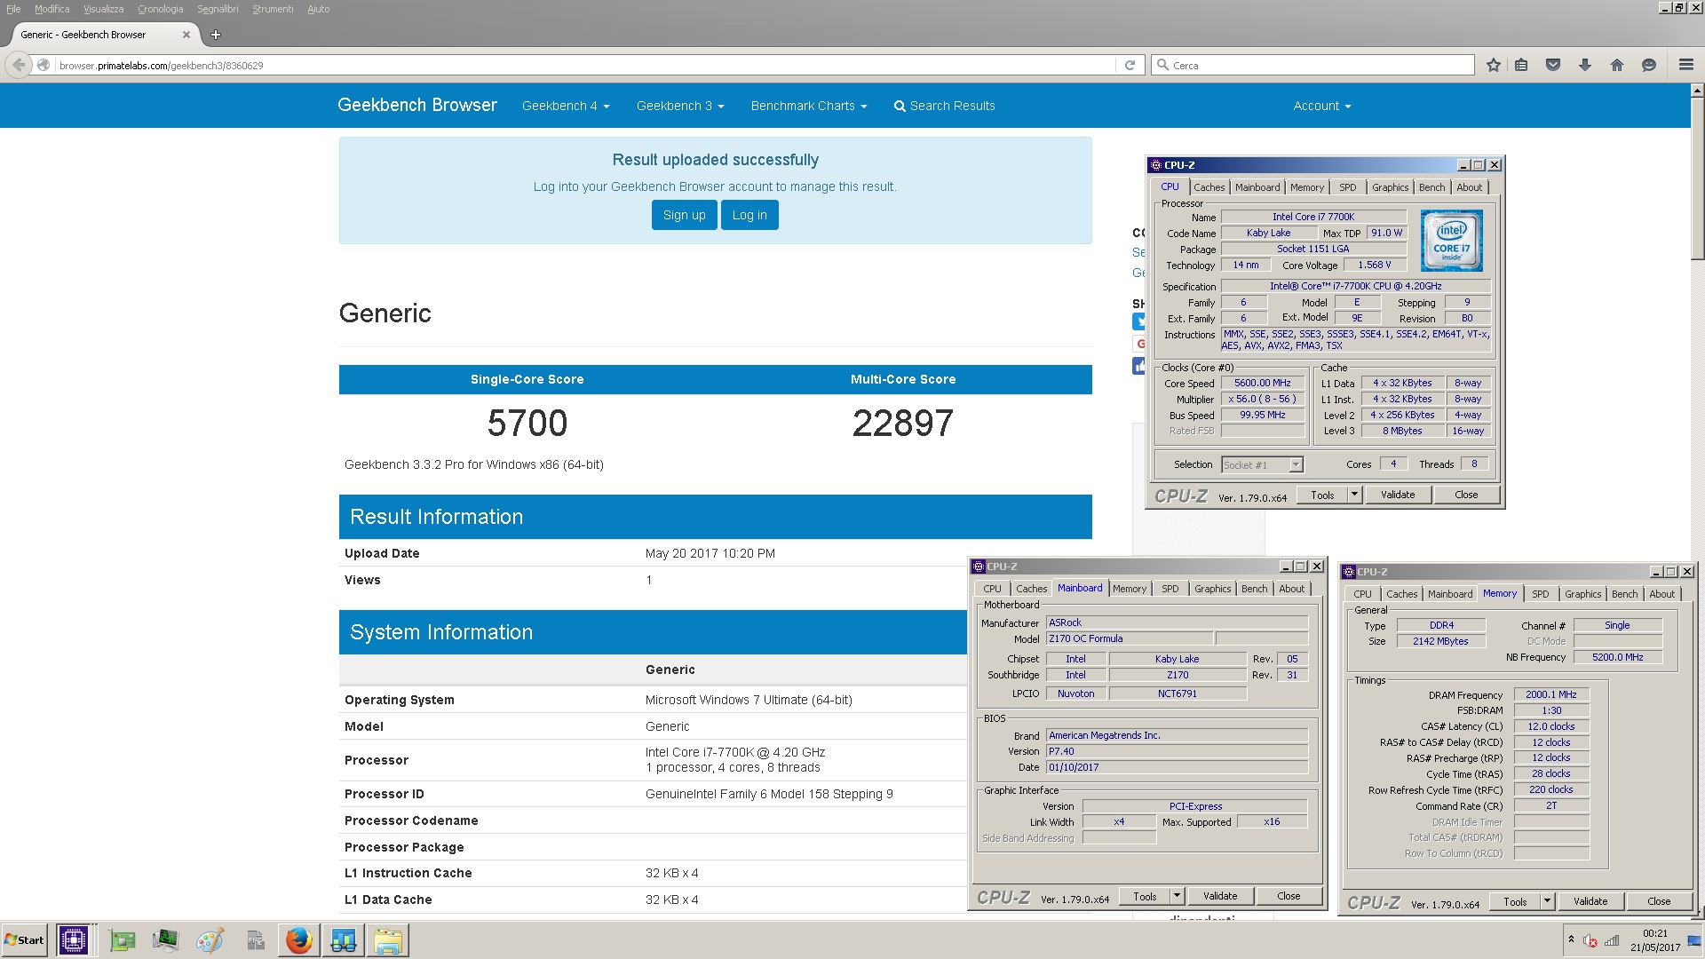Expand the Account dropdown
This screenshot has width=1705, height=959.
(1322, 106)
